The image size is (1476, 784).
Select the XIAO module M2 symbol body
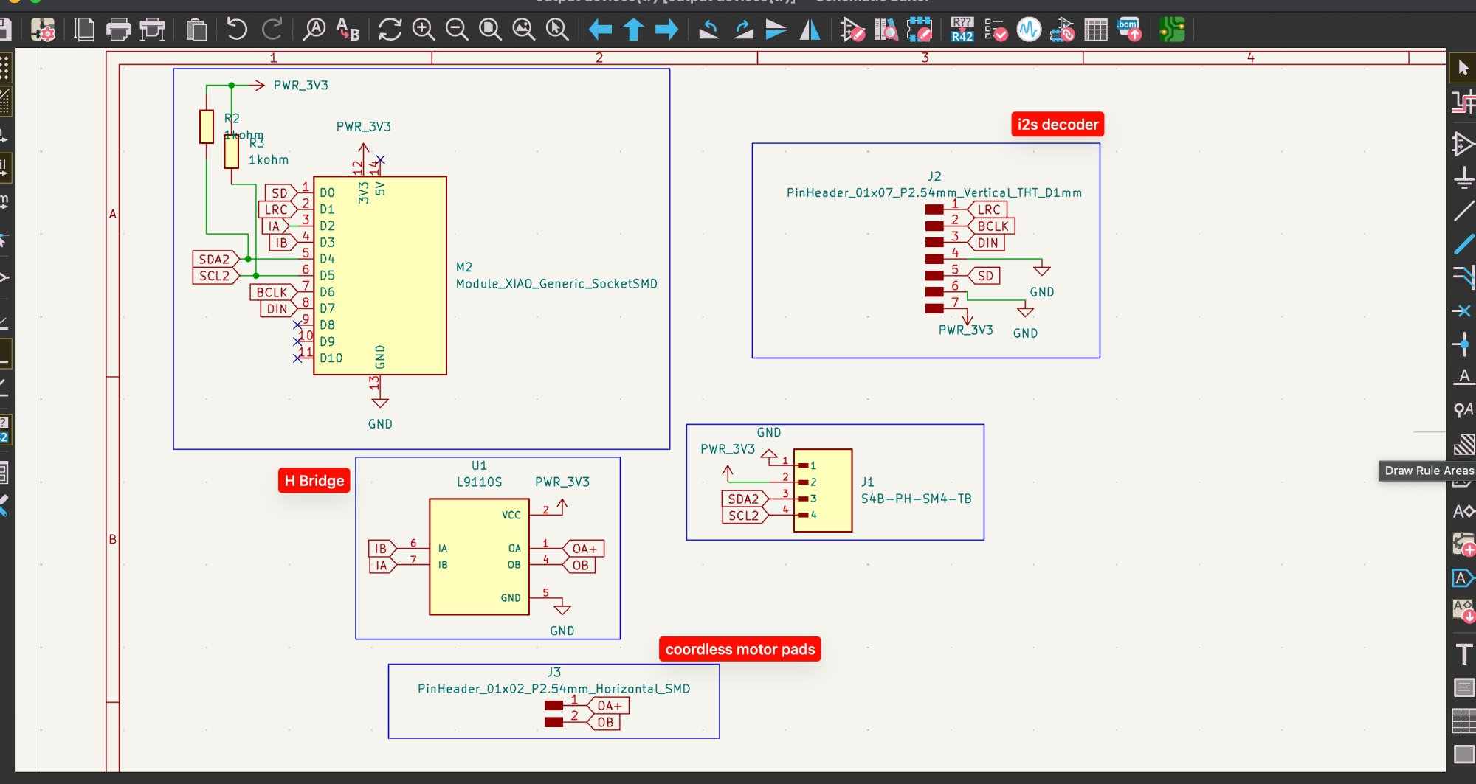380,275
